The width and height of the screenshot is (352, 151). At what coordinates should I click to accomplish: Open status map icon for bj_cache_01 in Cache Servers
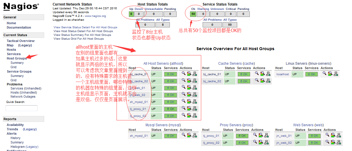266,74
